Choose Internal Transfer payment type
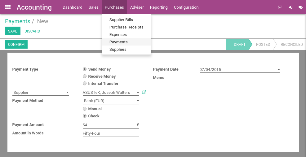The image size is (306, 157). pos(85,84)
